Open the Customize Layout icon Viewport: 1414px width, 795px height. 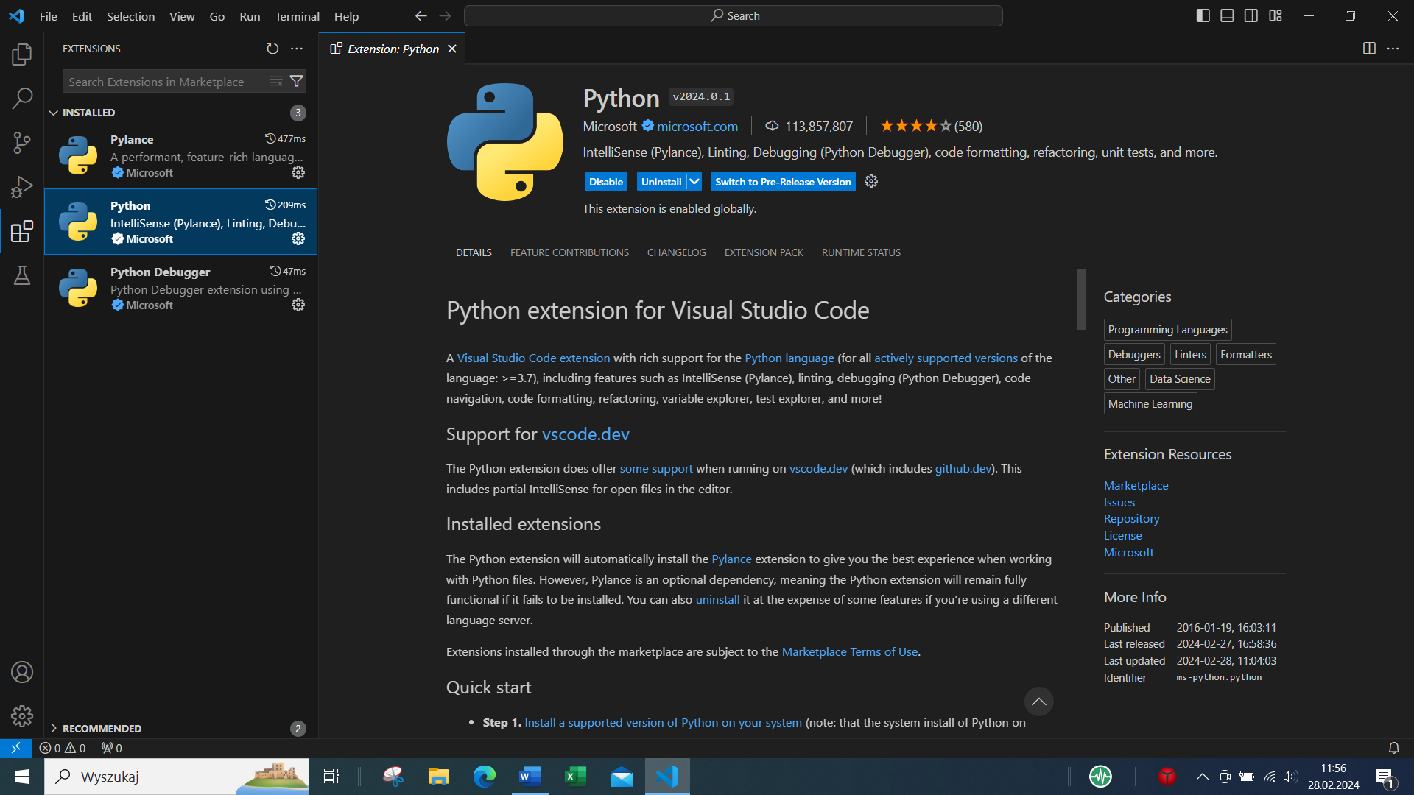coord(1276,15)
